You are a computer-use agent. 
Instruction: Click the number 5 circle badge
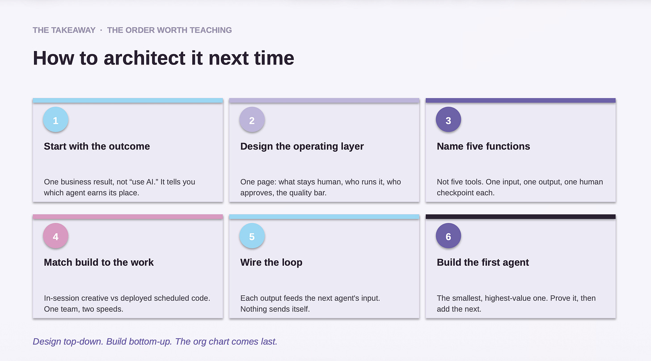[x=252, y=236]
